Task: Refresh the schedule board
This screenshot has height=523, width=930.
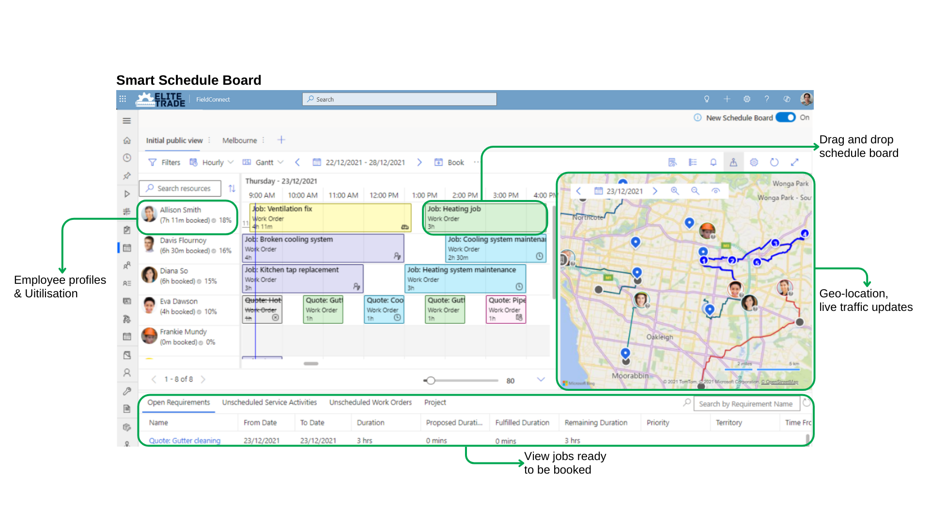Action: coord(774,162)
